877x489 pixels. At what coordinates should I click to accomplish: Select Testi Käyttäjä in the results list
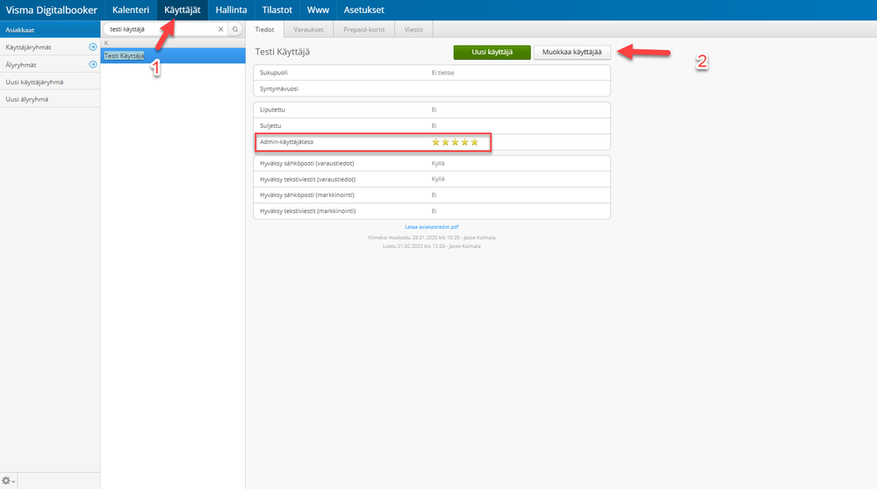coord(173,56)
